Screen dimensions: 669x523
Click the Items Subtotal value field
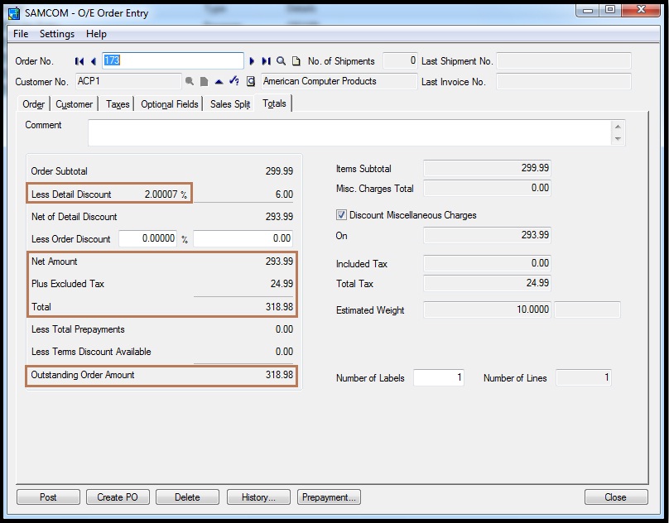[x=487, y=168]
